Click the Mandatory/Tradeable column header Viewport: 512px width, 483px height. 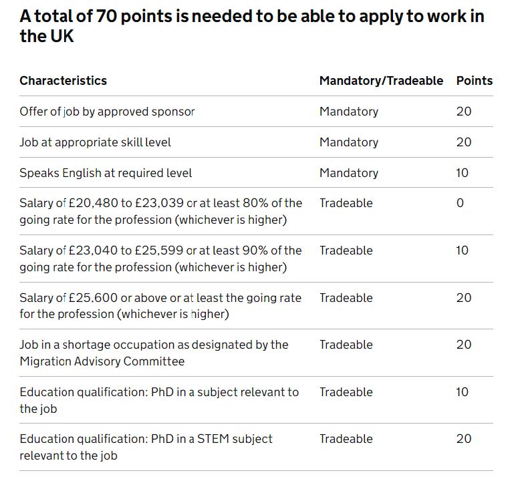(x=381, y=81)
